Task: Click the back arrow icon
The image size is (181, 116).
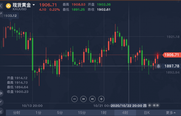Action: click(1, 6)
